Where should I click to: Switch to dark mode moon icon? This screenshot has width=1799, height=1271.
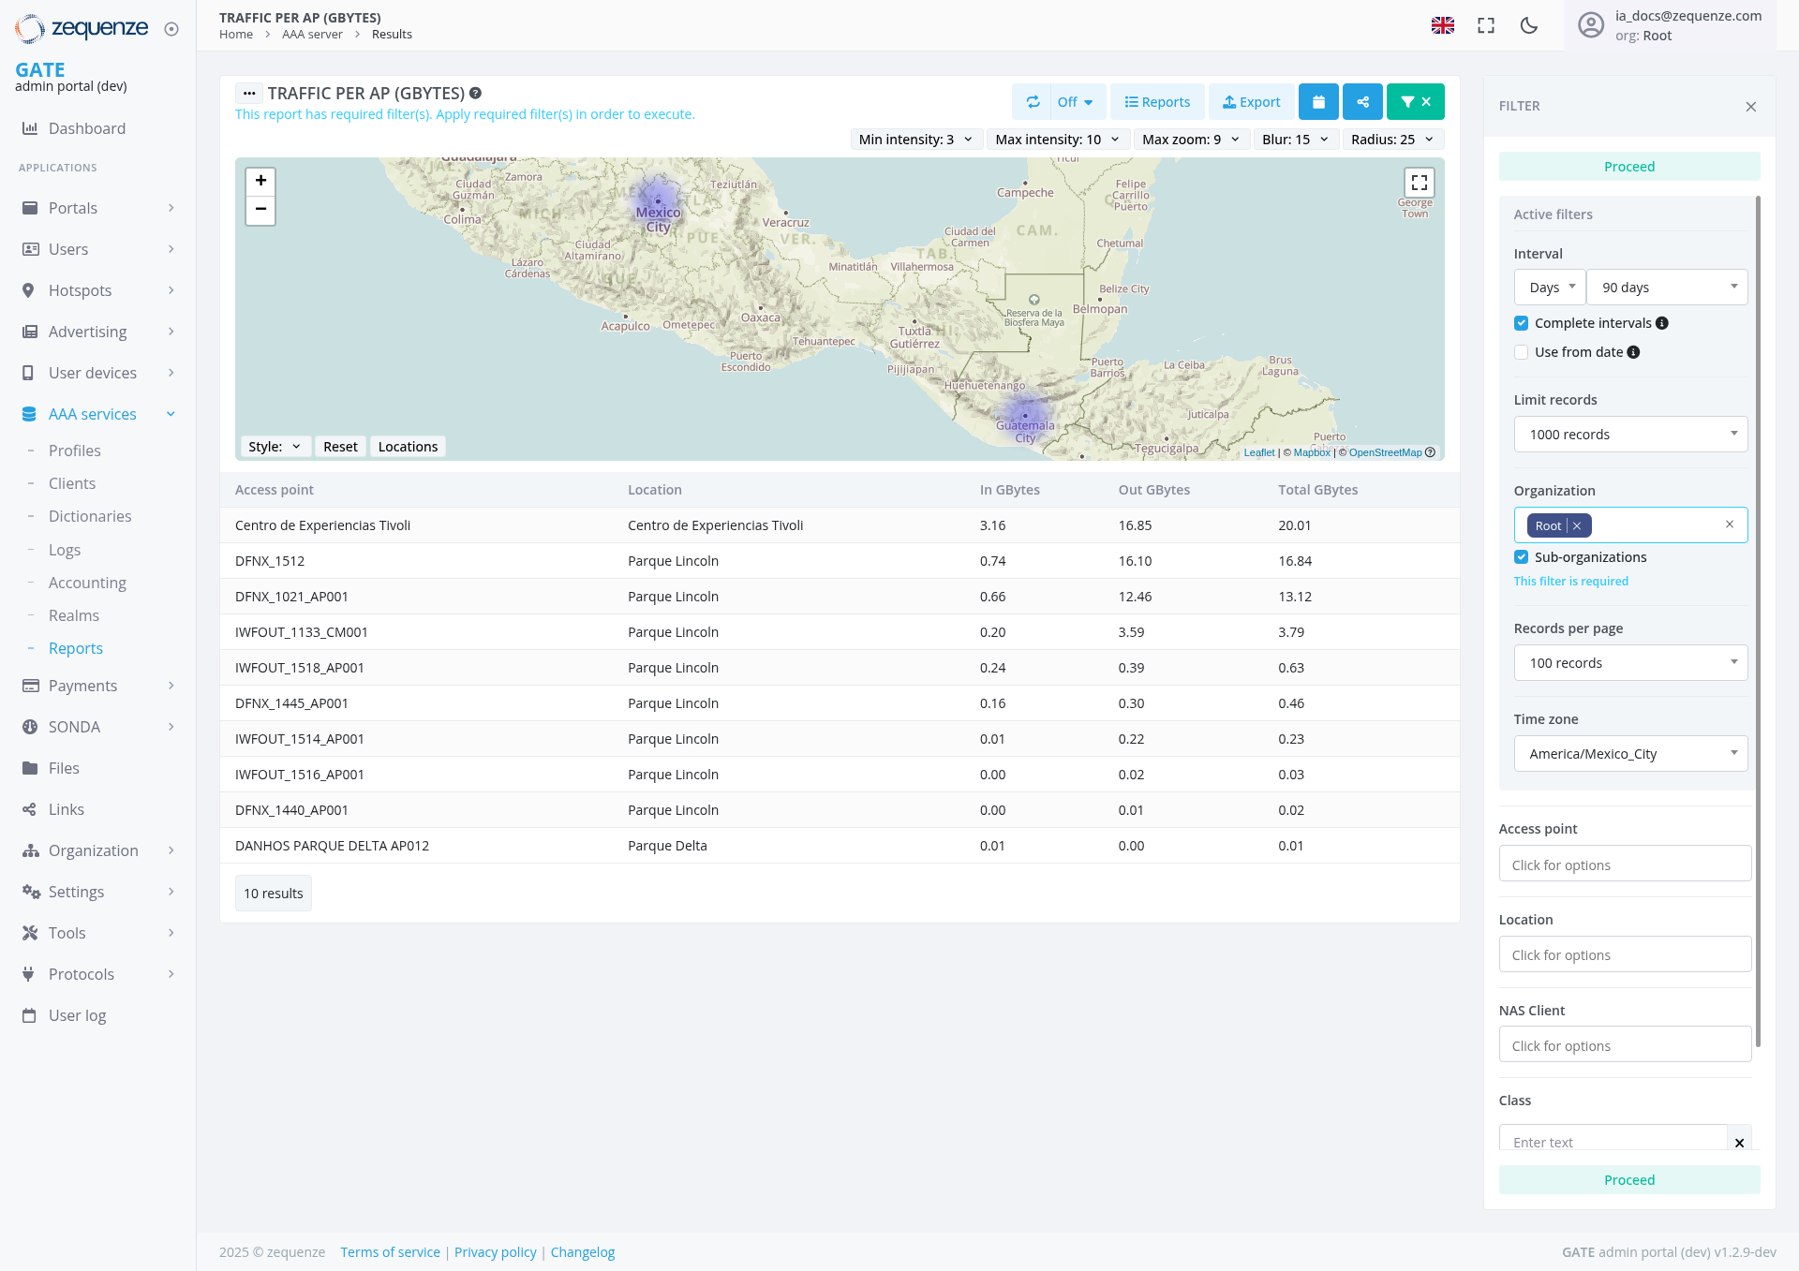pos(1529,25)
